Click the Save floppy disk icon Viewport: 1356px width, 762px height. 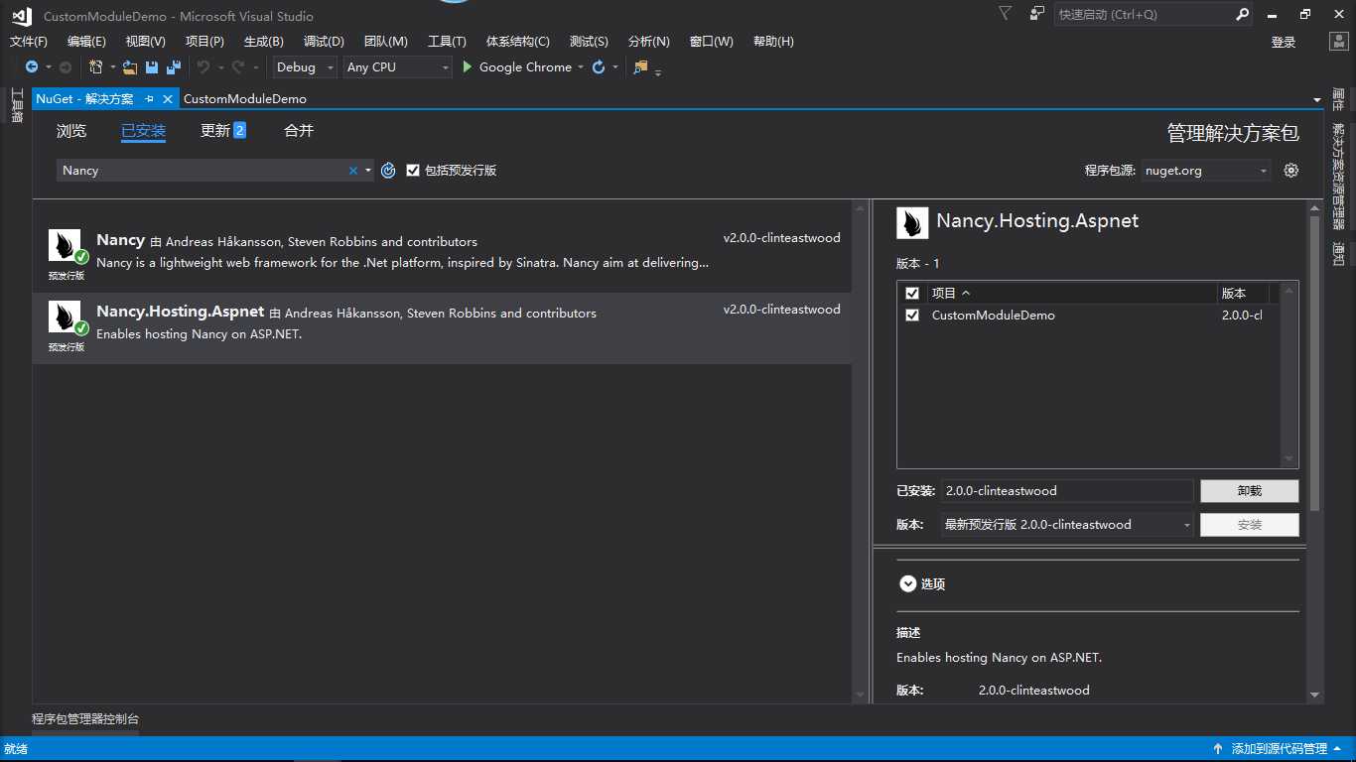(152, 67)
